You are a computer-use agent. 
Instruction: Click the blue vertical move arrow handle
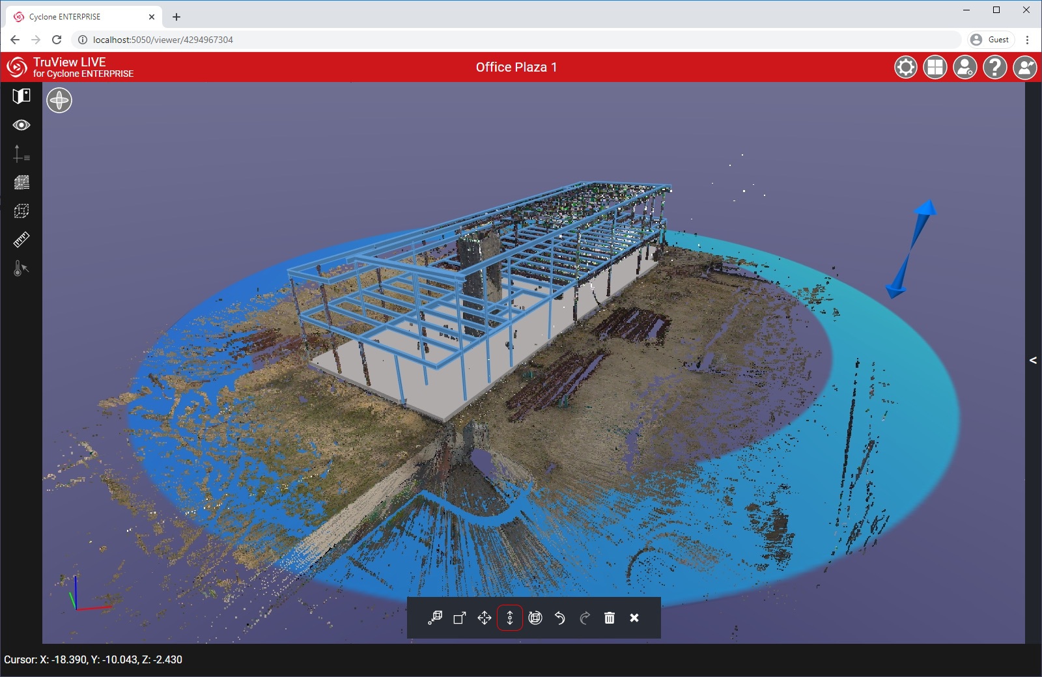[x=910, y=249]
